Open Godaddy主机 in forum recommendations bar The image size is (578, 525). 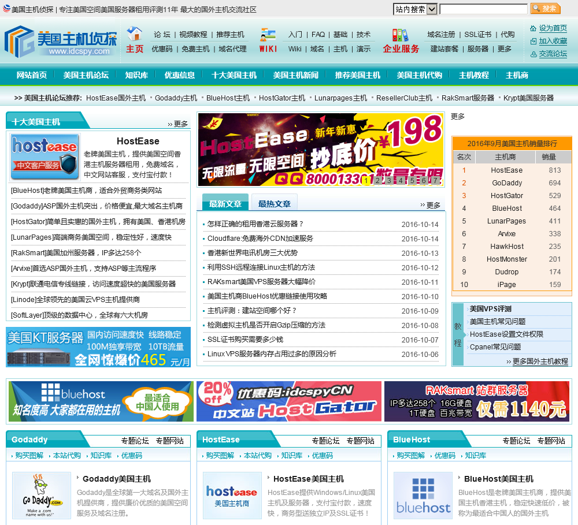pyautogui.click(x=176, y=98)
